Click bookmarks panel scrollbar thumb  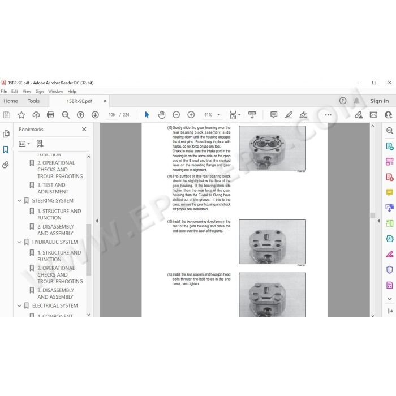[x=88, y=249]
